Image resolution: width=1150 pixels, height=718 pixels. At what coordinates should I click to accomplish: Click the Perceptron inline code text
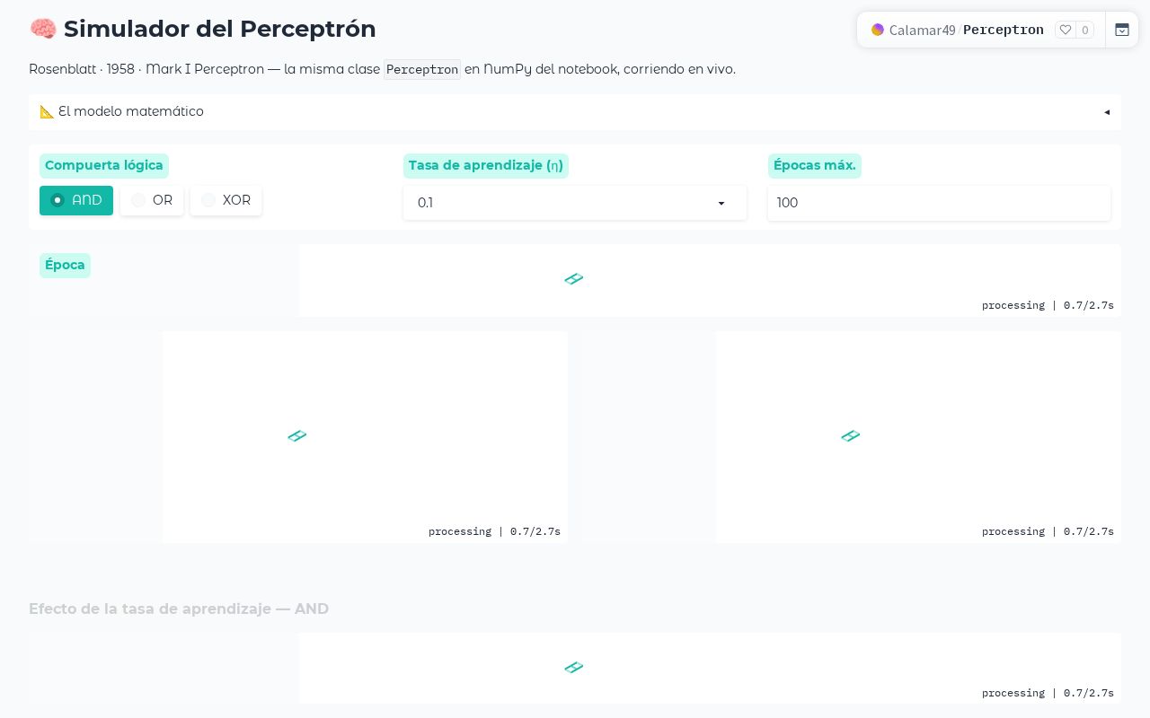tap(422, 69)
